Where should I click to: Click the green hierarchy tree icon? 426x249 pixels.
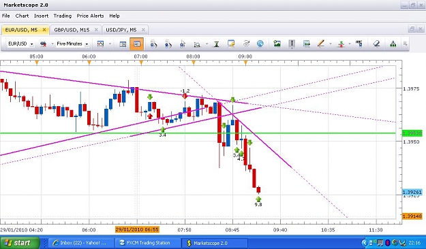[393, 44]
